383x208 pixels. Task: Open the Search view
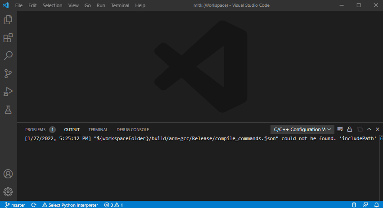tap(8, 56)
